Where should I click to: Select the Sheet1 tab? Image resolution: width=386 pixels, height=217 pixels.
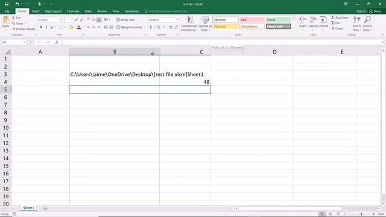28,208
